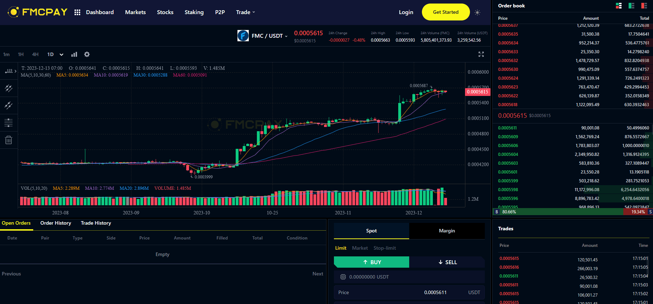653x304 pixels.
Task: Click the VOL(5,10,20) indicator label
Action: click(34, 188)
